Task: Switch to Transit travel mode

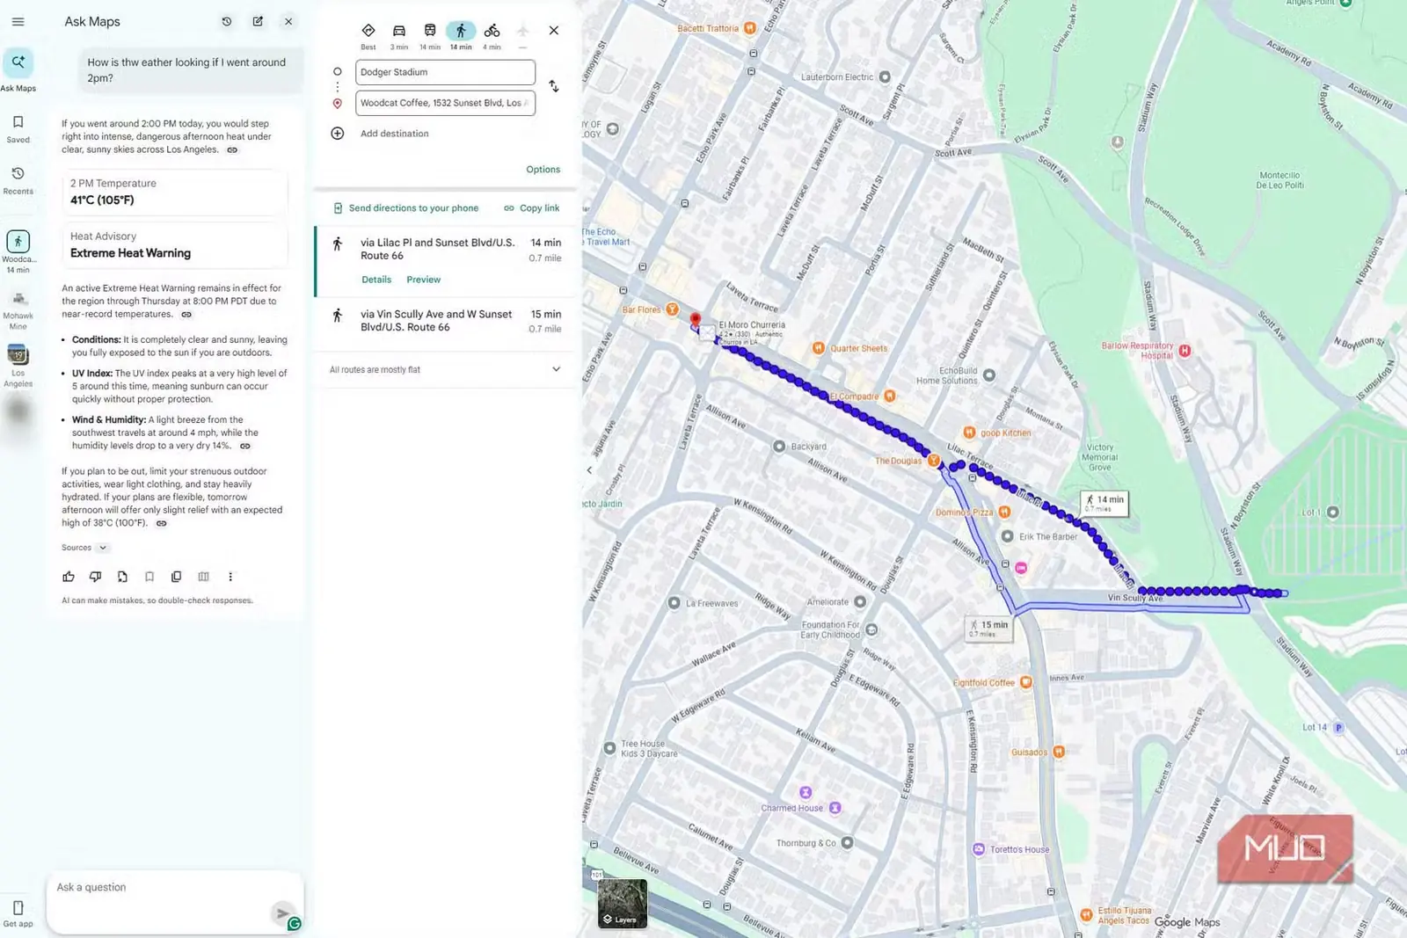Action: click(x=430, y=36)
